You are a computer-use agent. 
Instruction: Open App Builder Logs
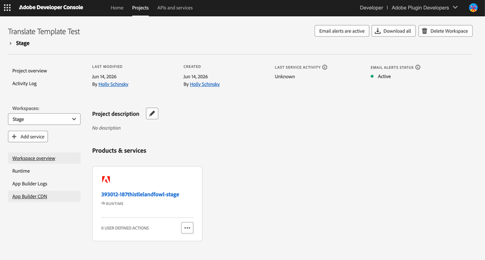coord(30,184)
